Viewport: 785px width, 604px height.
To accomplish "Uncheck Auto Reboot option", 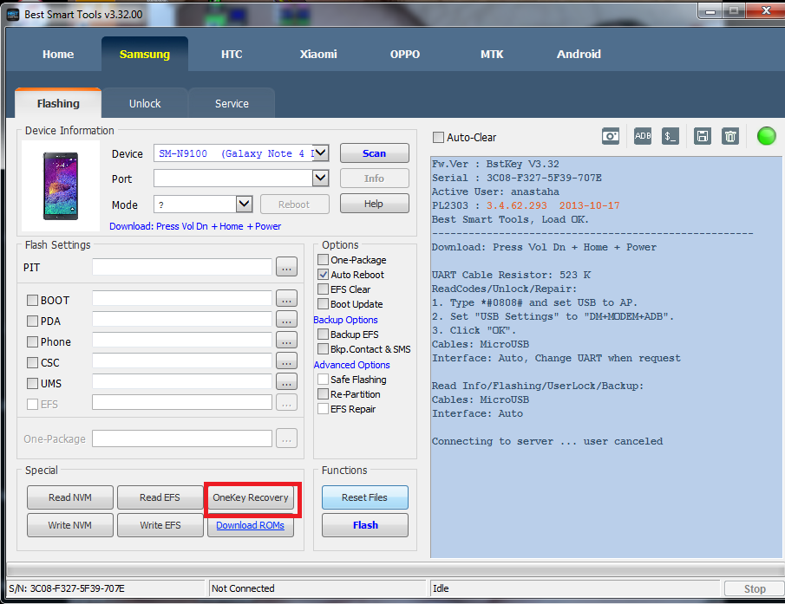I will coord(323,275).
